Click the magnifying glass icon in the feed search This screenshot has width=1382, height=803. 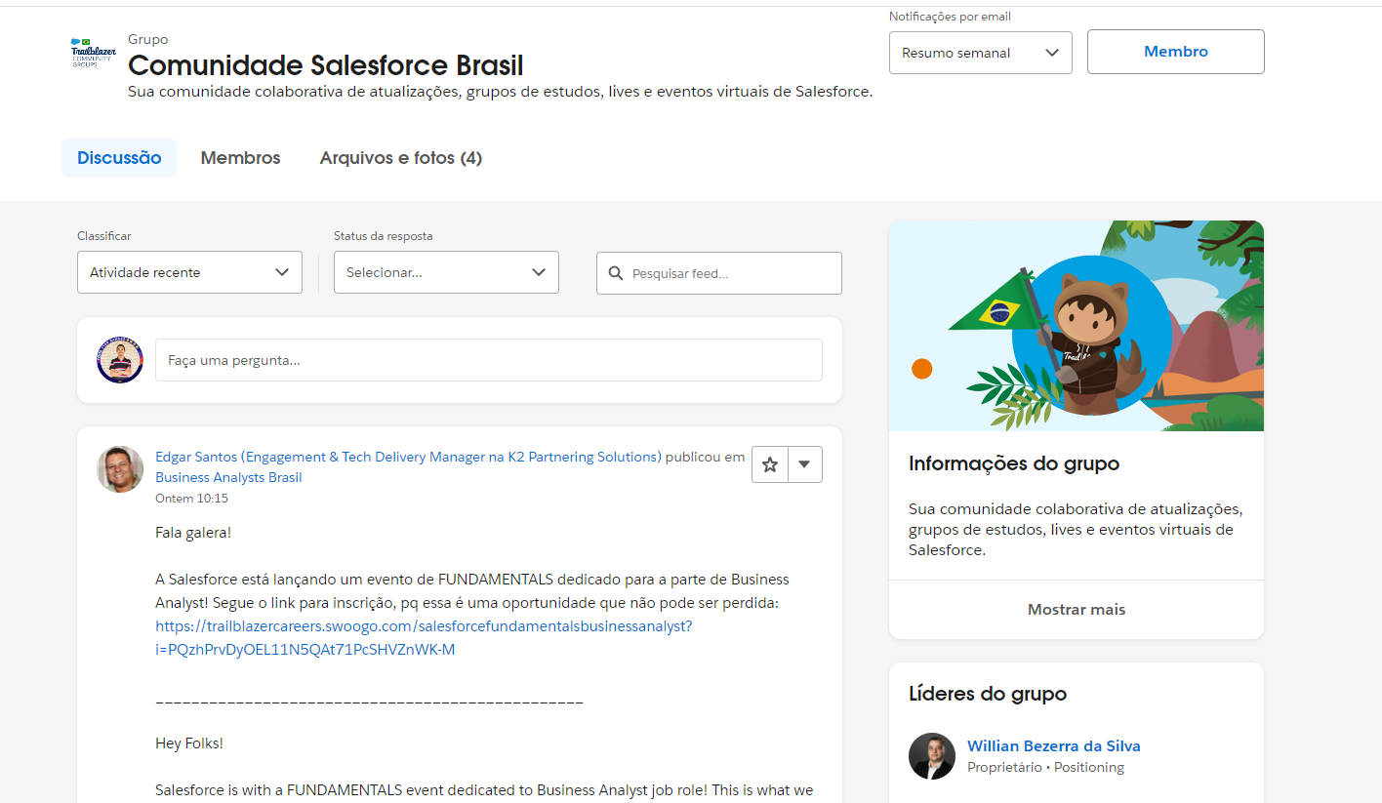click(616, 273)
